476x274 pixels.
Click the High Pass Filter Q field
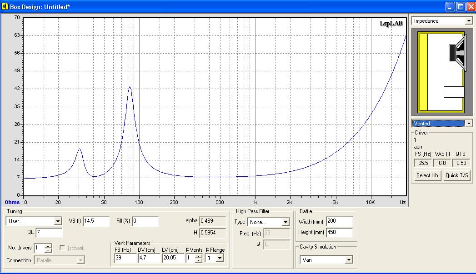276,244
